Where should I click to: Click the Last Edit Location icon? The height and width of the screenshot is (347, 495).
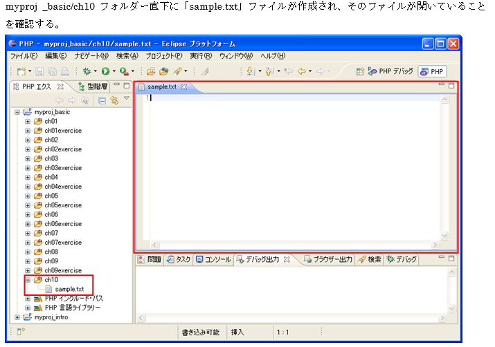289,72
